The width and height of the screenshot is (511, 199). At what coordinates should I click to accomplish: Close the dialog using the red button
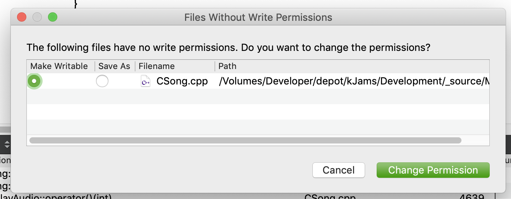point(22,17)
